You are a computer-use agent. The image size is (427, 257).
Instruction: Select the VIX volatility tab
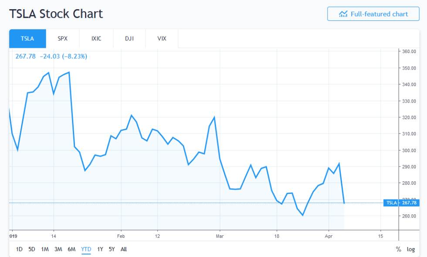[162, 38]
